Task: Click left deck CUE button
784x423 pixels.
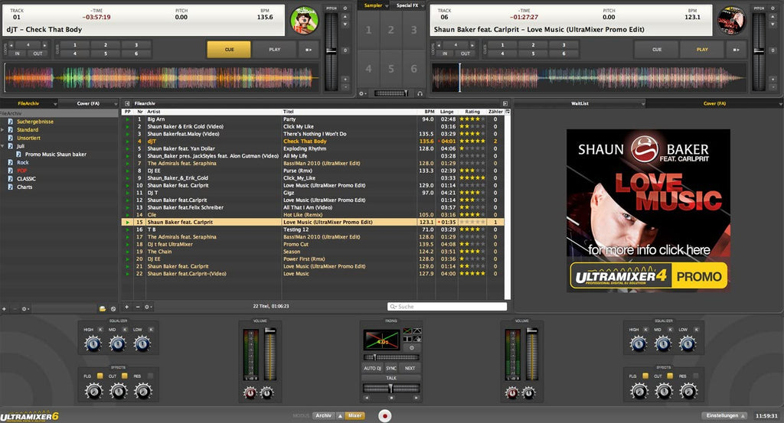Action: 229,50
